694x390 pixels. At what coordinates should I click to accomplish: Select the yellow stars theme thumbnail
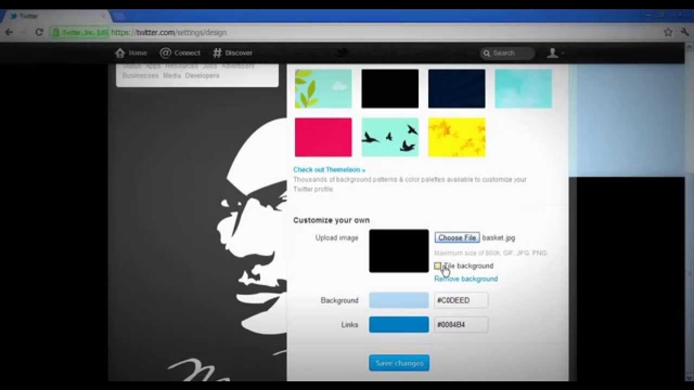[457, 137]
